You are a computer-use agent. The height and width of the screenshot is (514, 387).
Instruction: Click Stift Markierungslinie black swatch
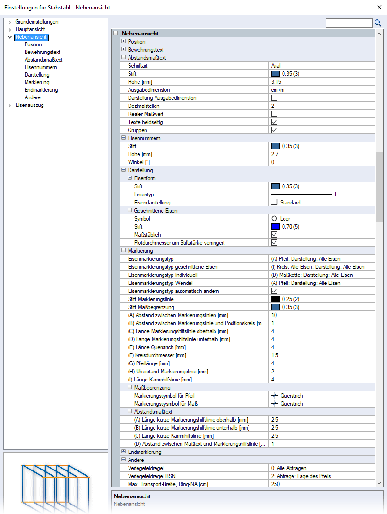coord(275,299)
